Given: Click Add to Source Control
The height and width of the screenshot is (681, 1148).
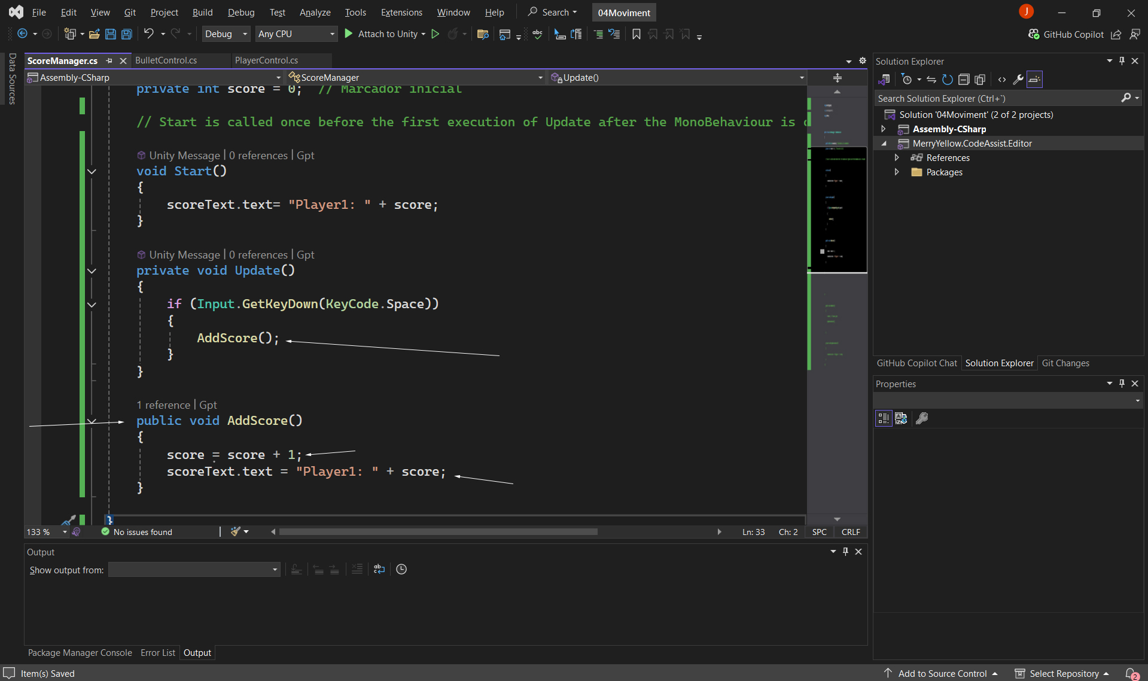Looking at the screenshot, I should pos(942,673).
